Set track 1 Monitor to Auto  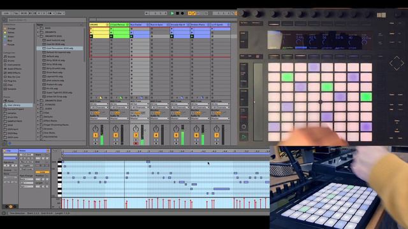[97, 113]
